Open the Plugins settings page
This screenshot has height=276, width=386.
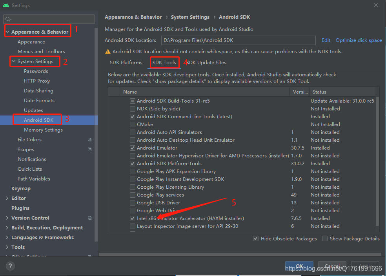(x=20, y=208)
